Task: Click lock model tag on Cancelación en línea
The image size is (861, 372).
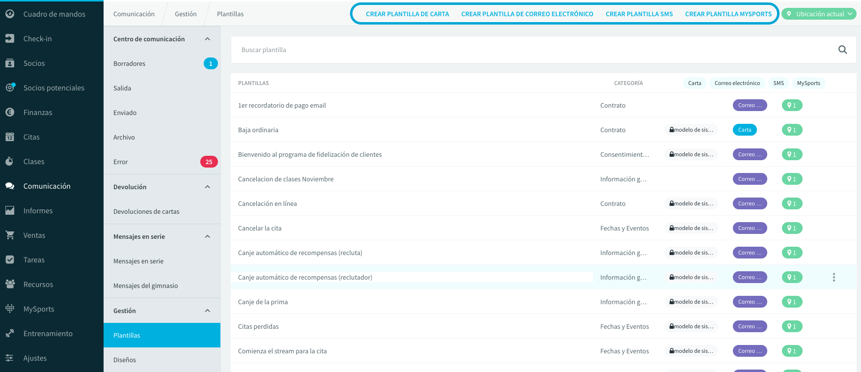Action: (x=691, y=203)
